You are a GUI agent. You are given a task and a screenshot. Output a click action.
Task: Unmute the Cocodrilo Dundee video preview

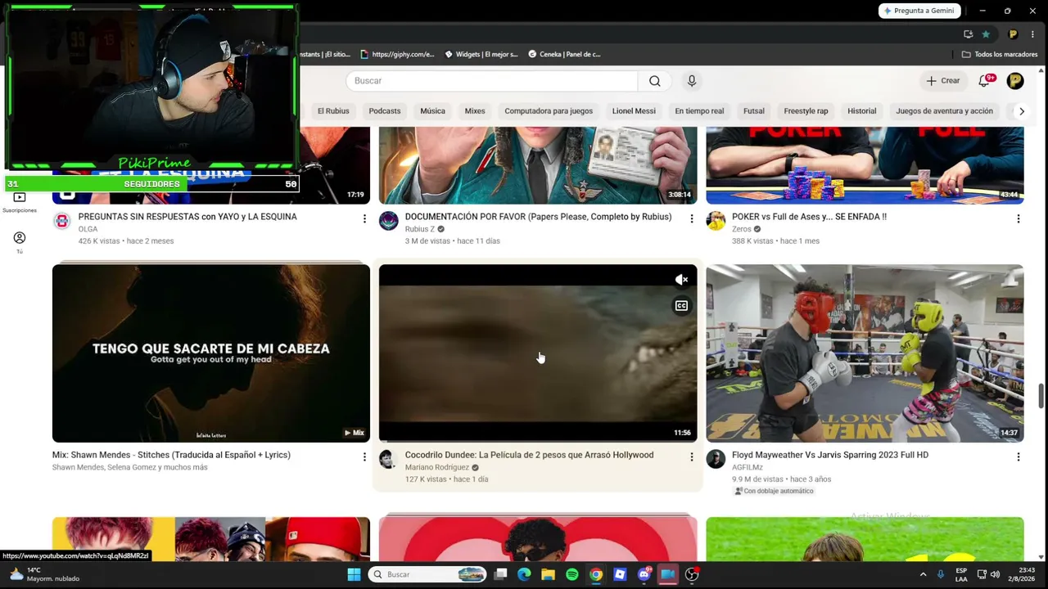tap(681, 280)
